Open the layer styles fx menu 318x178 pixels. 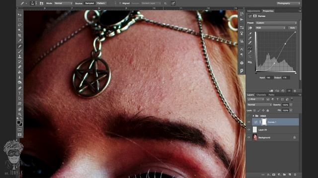point(269,175)
